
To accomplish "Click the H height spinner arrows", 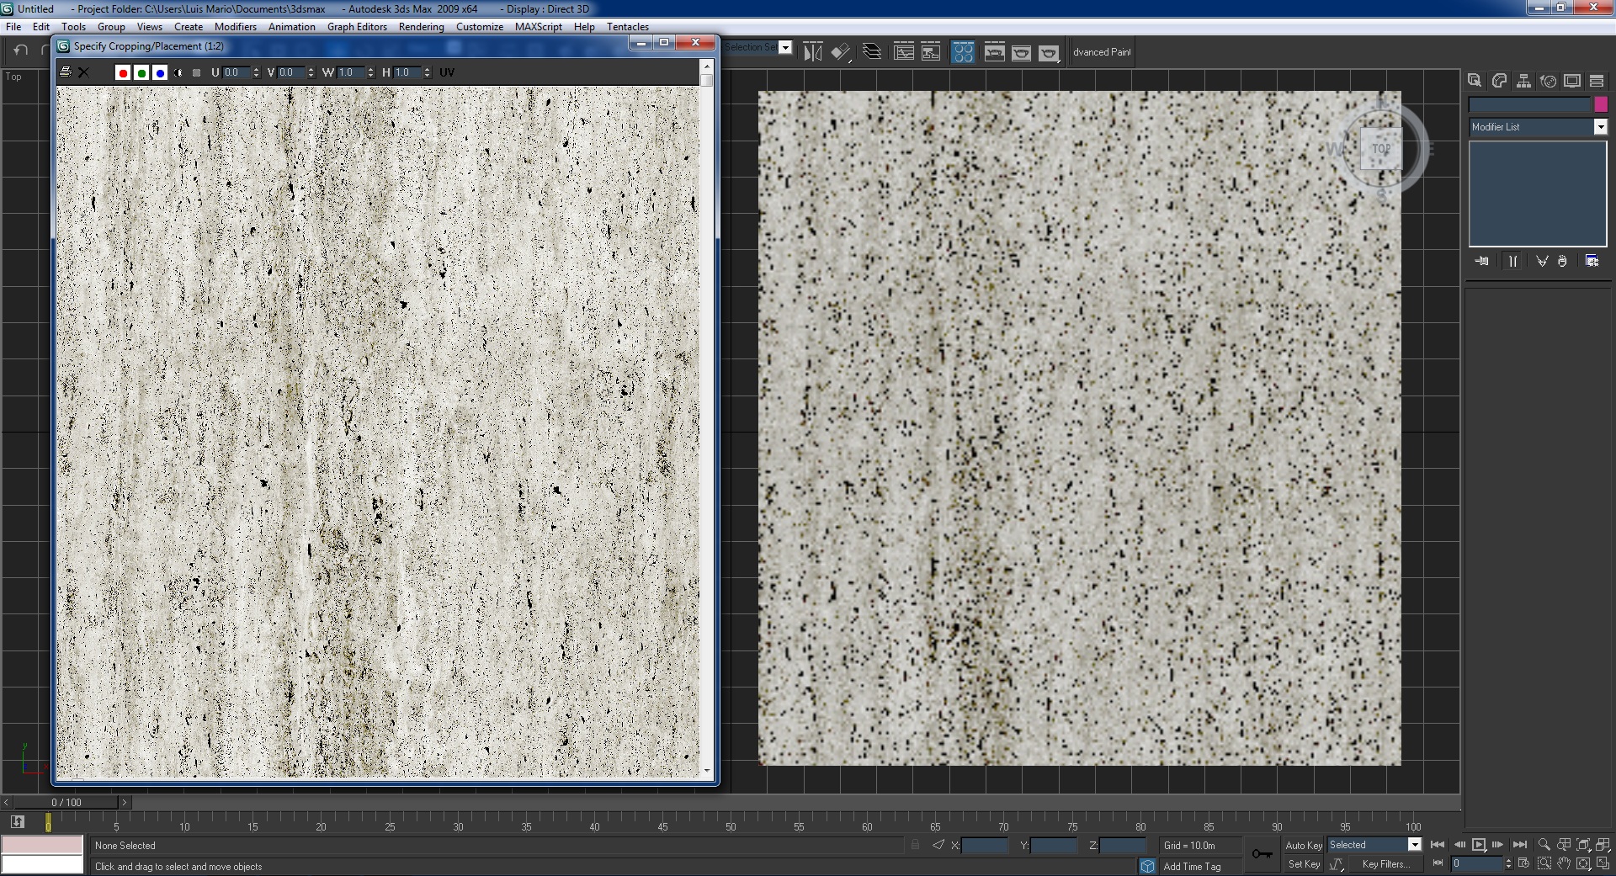I will [428, 72].
